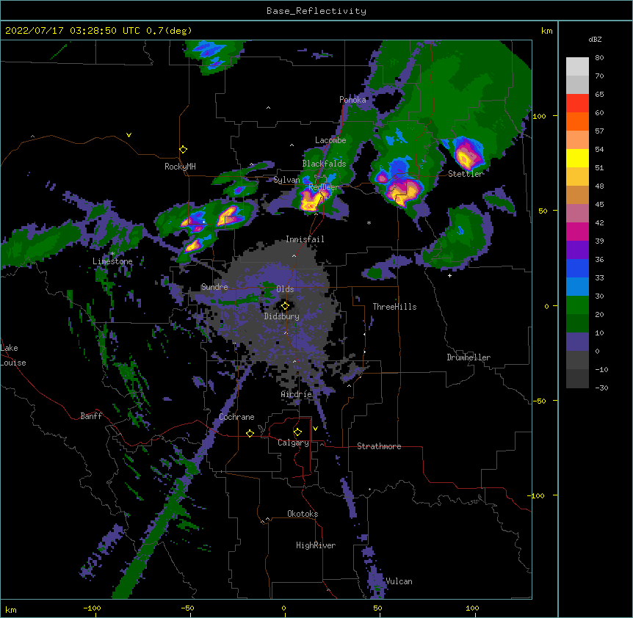The height and width of the screenshot is (618, 633).
Task: Click the Limestone label
Action: point(112,261)
